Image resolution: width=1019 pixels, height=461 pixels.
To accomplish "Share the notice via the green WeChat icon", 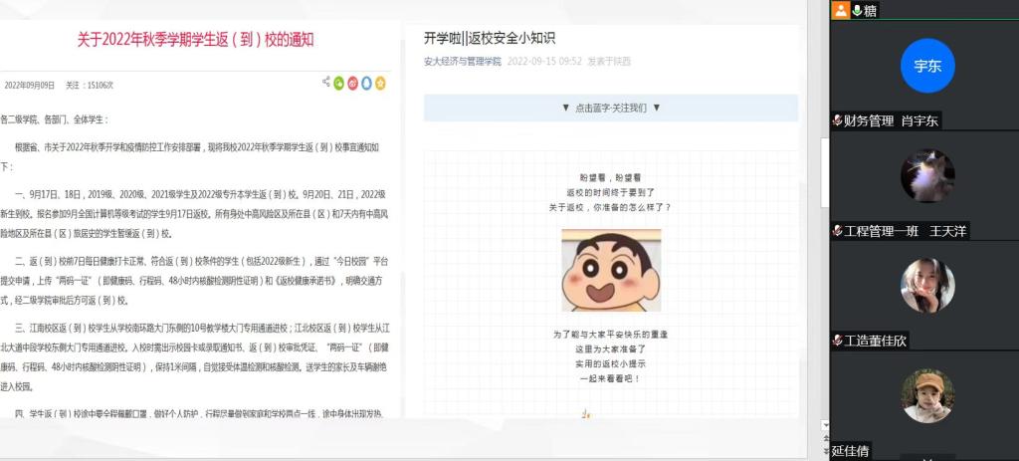I will click(x=339, y=83).
